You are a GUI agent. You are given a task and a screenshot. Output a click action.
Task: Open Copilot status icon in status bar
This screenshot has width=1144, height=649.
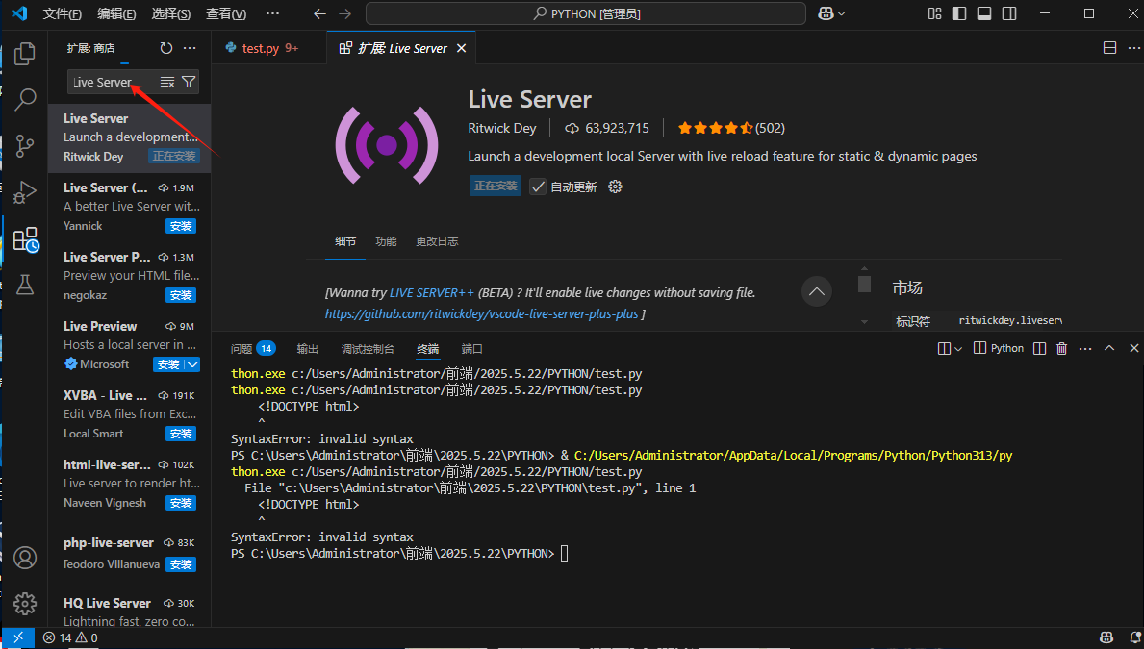pos(1106,638)
